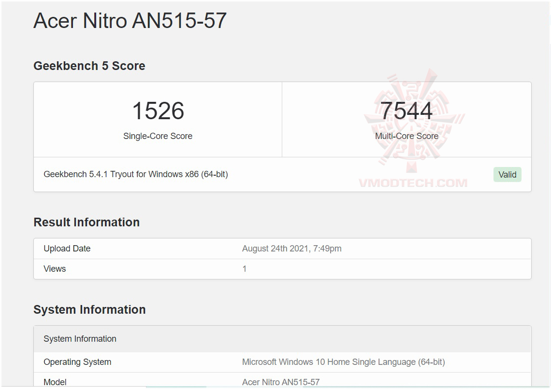This screenshot has width=551, height=389.
Task: Click the Upload Date row label
Action: pyautogui.click(x=67, y=249)
